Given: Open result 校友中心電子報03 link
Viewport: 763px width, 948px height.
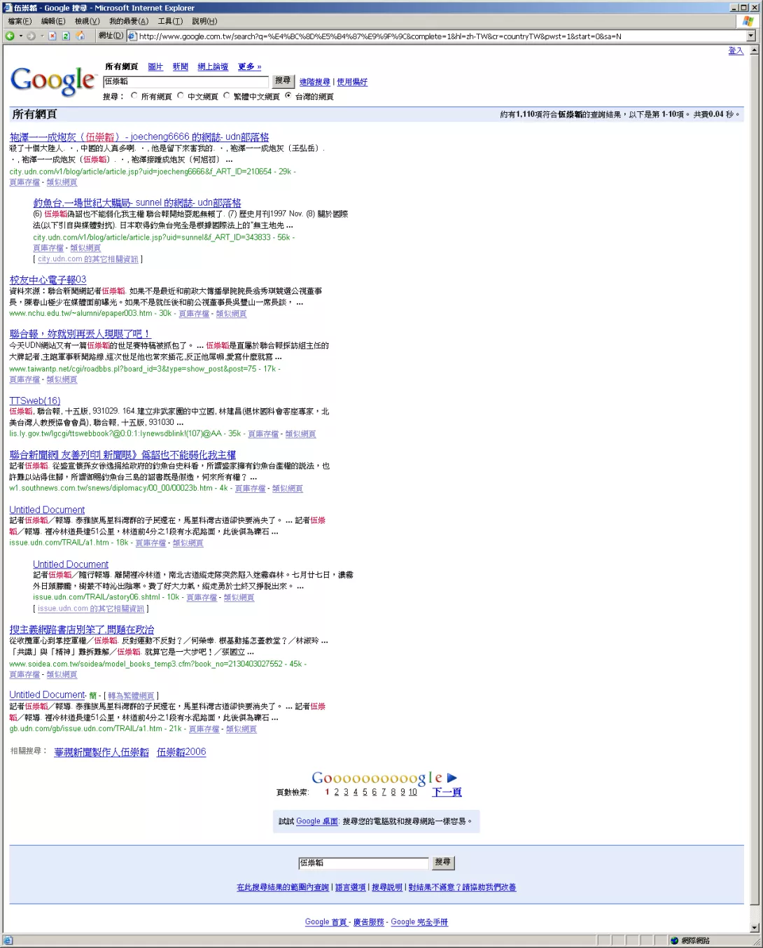Looking at the screenshot, I should coord(48,279).
